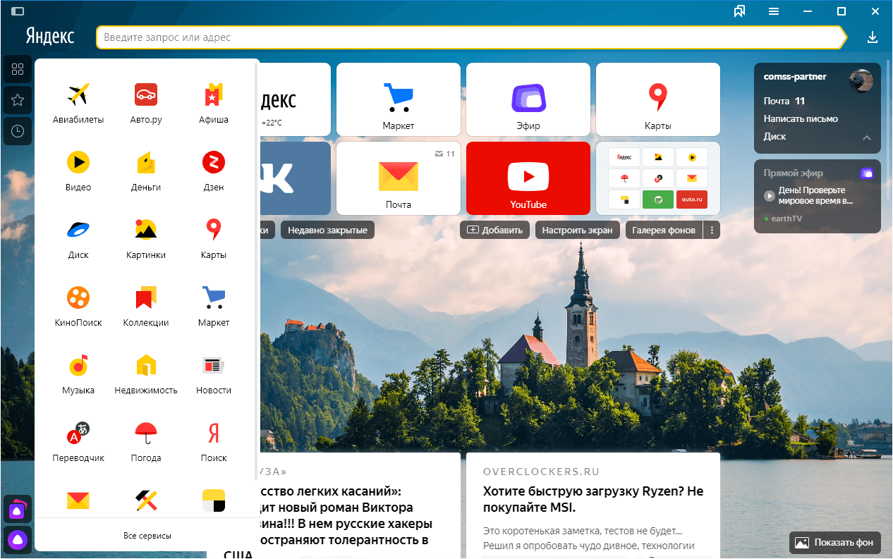The image size is (893, 559).
Task: Open the downloads arrow icon
Action: [x=873, y=37]
